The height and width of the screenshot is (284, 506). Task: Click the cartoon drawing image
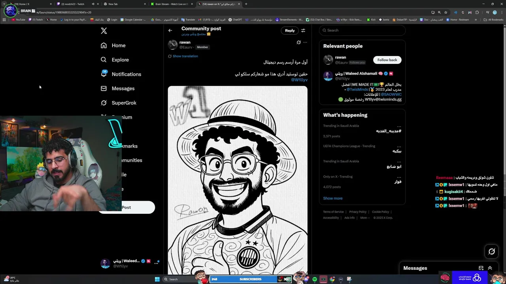click(238, 180)
